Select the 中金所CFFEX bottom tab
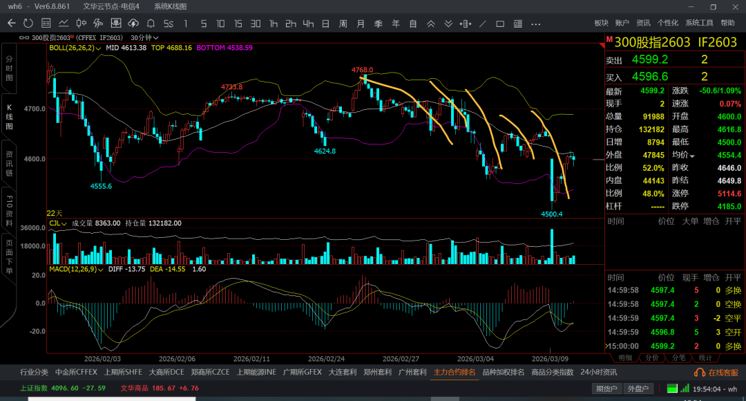The width and height of the screenshot is (746, 401). point(76,372)
